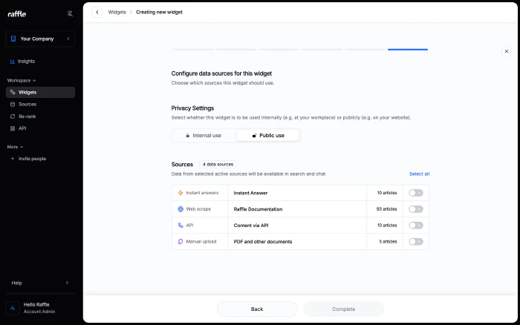Viewport: 520px width, 325px height.
Task: Expand the Help menu chevron
Action: pos(67,283)
